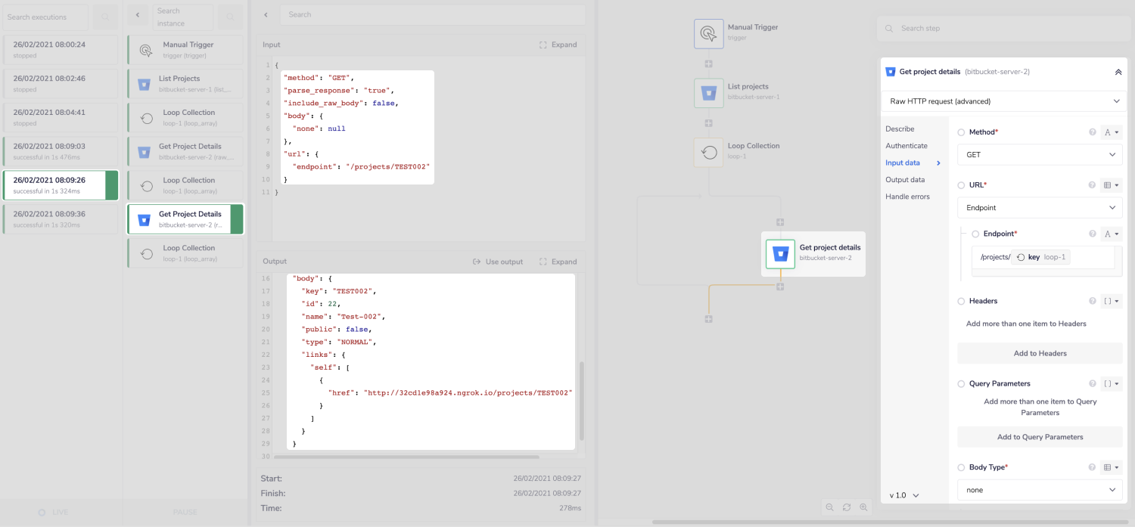1135x527 pixels.
Task: Click the Bitbucket icon on List projects step
Action: pos(708,92)
